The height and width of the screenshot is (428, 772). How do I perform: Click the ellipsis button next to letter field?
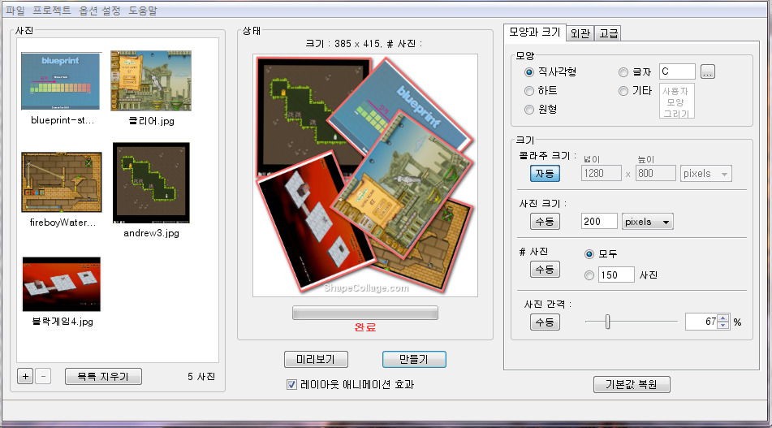[708, 72]
